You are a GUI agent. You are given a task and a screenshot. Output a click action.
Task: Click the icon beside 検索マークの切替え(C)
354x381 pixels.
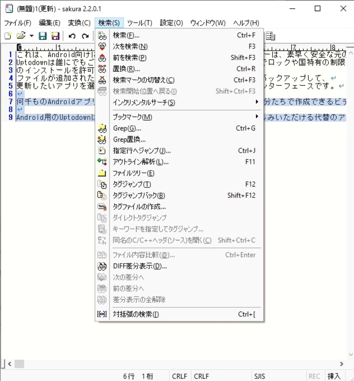pyautogui.click(x=102, y=80)
